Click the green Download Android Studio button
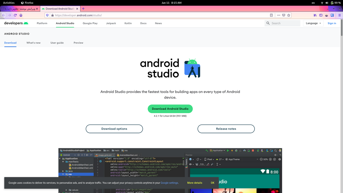Viewport: 343px width, 193px height. click(x=170, y=109)
